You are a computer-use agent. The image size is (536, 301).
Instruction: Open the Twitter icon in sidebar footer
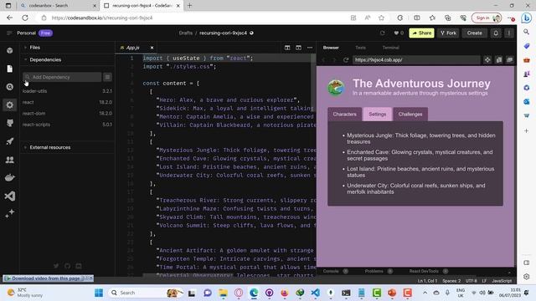pos(56,266)
